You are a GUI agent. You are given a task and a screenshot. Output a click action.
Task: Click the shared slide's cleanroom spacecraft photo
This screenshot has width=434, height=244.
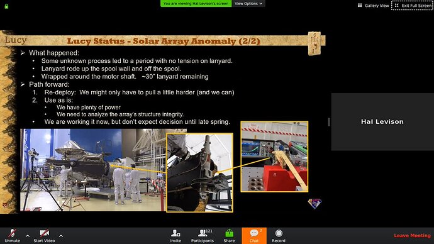[93, 170]
